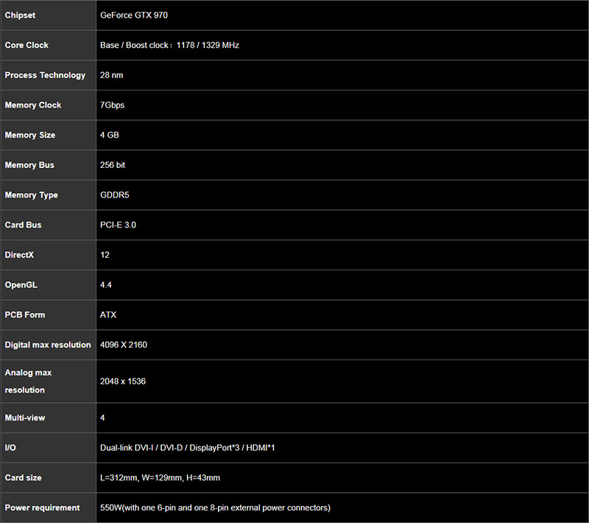Select the 550W power connectors text
The image size is (589, 523).
(x=215, y=508)
